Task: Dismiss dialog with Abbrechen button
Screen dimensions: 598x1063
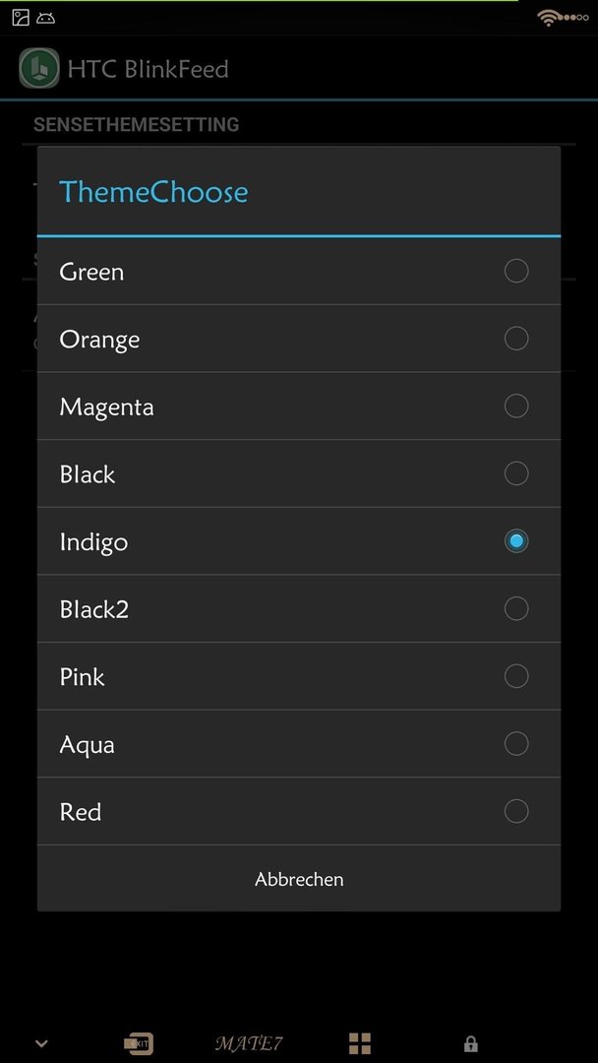Action: (299, 879)
